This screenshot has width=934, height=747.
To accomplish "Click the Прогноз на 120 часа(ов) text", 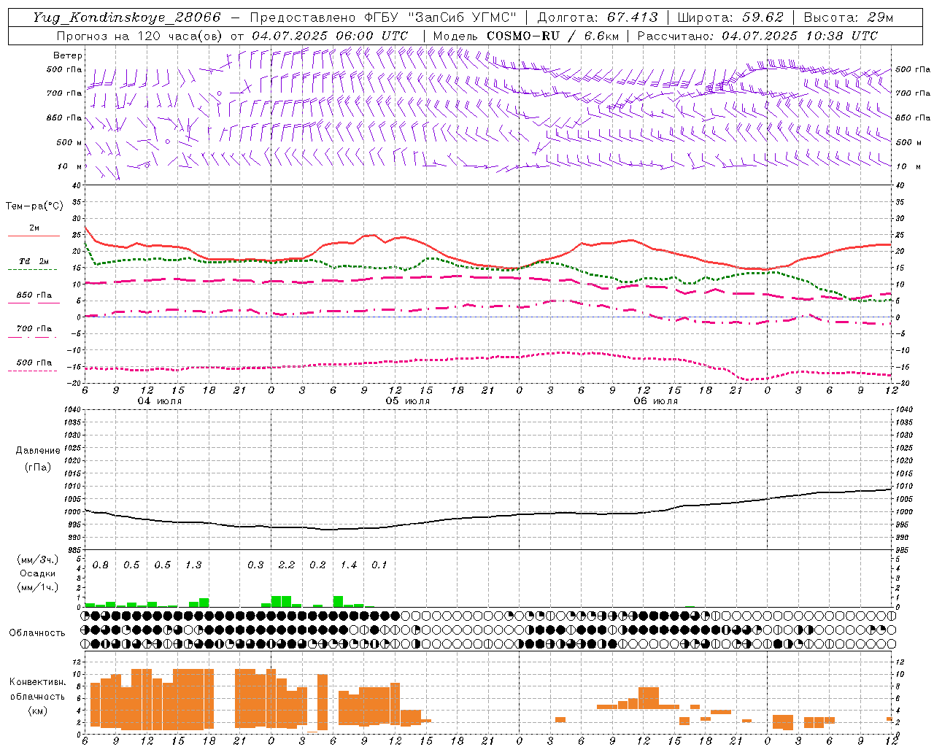I will click(x=140, y=36).
